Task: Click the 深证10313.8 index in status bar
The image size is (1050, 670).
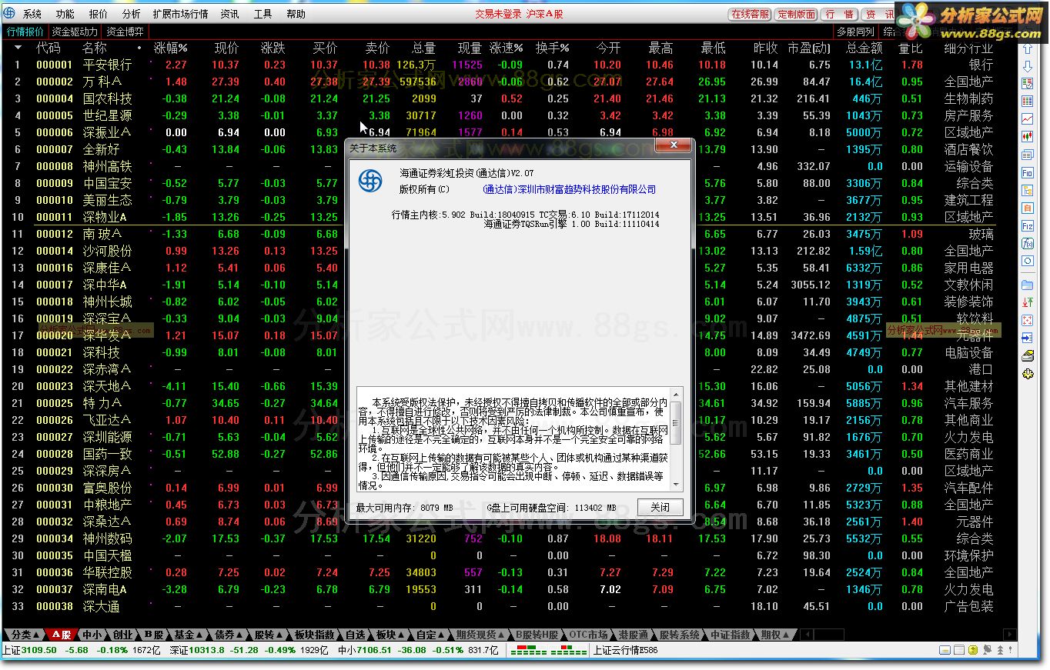Action: [x=197, y=651]
